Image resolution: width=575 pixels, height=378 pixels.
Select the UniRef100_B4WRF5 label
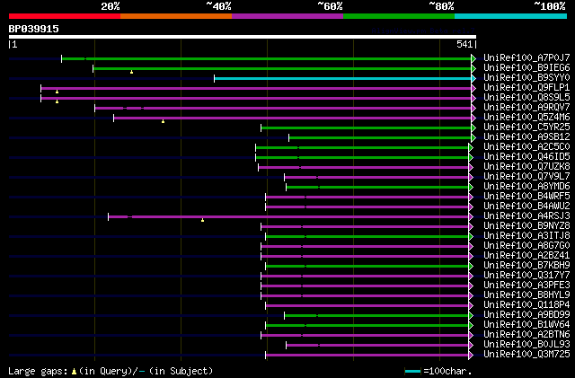pyautogui.click(x=526, y=196)
